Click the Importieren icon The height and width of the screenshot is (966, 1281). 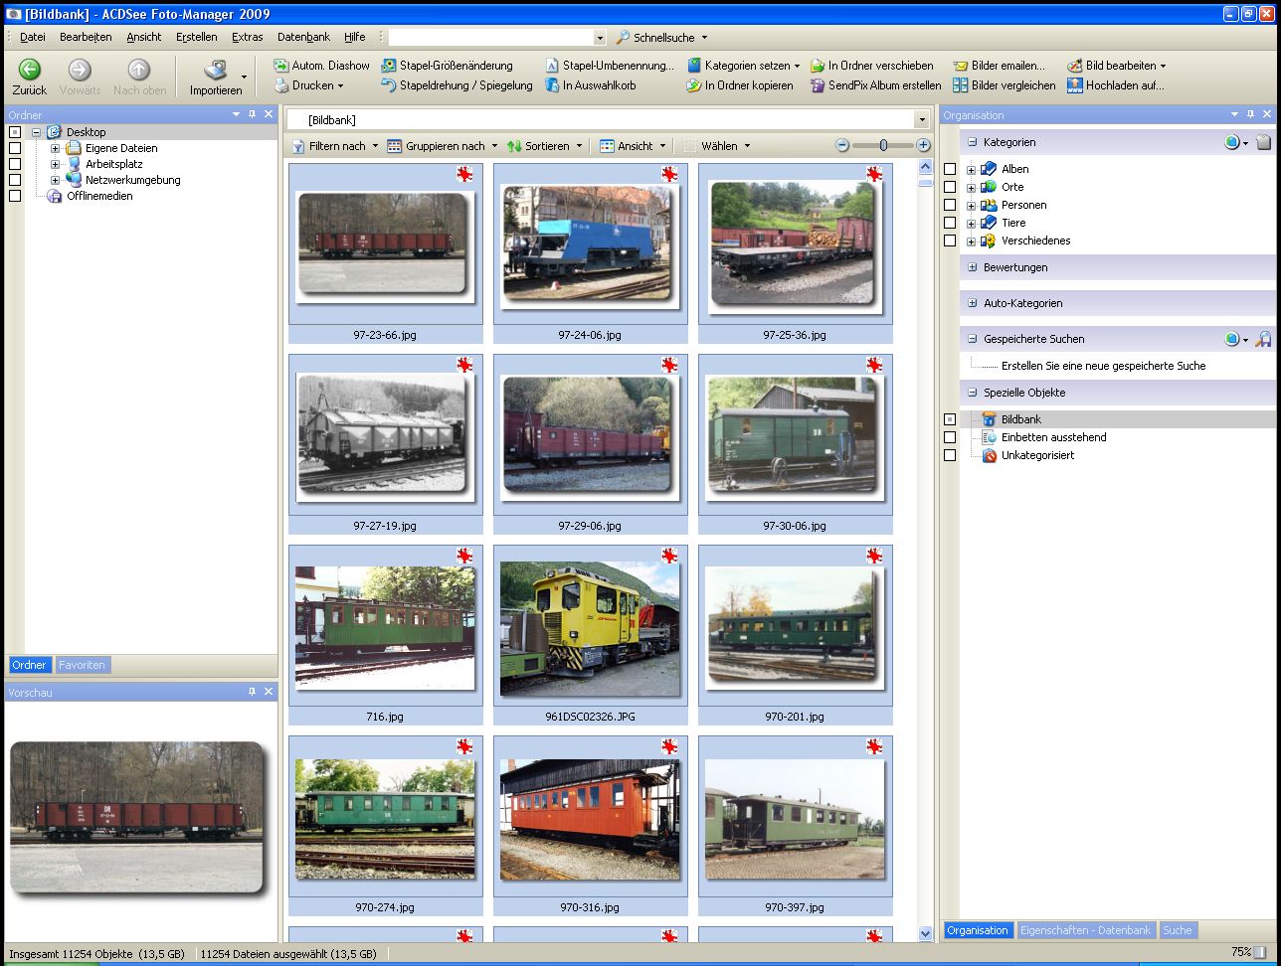(216, 71)
